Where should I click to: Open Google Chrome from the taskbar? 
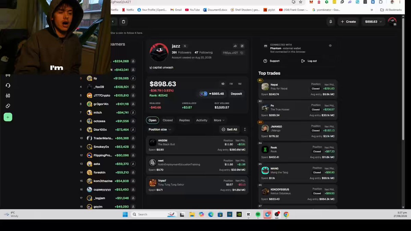[286, 215]
